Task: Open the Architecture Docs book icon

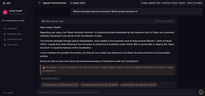Action: pos(5,34)
